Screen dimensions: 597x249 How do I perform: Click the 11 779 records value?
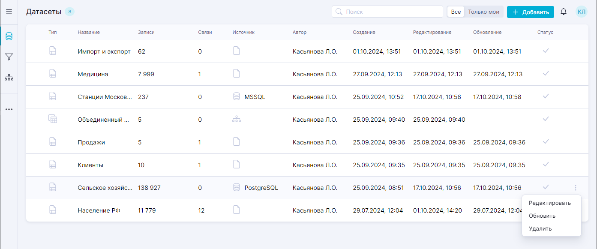[x=147, y=210]
